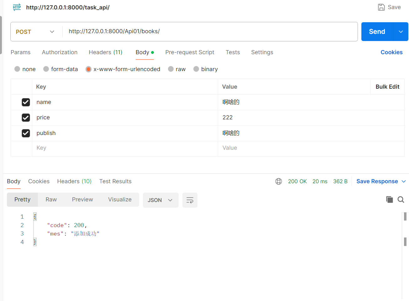Open the JSON format dropdown
Image resolution: width=409 pixels, height=301 pixels.
click(x=160, y=200)
